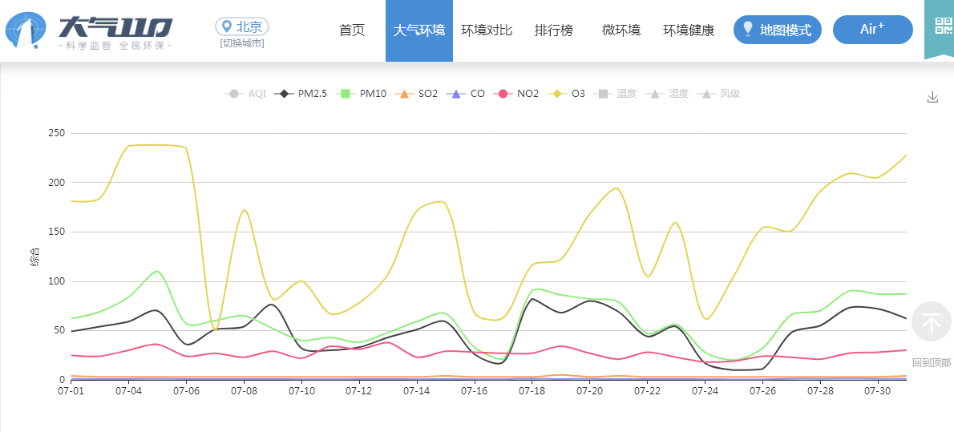Click the 07-08 x-axis date label

click(244, 390)
